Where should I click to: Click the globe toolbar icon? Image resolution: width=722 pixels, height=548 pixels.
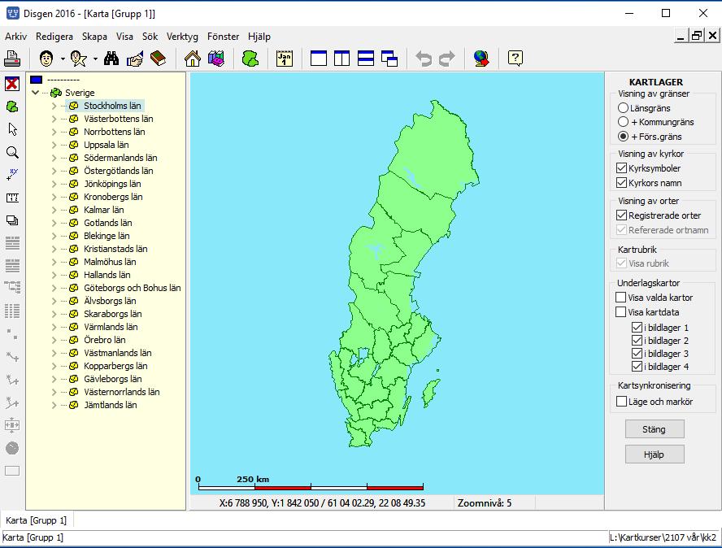(481, 59)
